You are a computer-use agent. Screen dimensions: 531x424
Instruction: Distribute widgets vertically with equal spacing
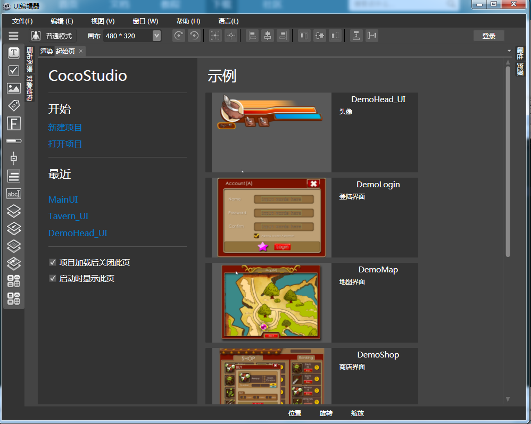[356, 36]
